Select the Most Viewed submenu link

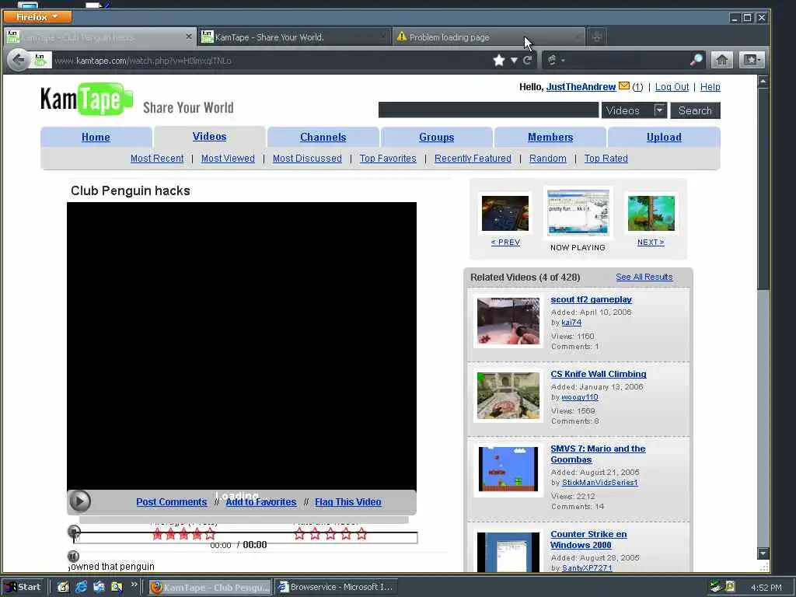228,159
